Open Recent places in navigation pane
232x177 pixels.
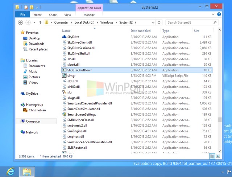pyautogui.click(x=38, y=49)
